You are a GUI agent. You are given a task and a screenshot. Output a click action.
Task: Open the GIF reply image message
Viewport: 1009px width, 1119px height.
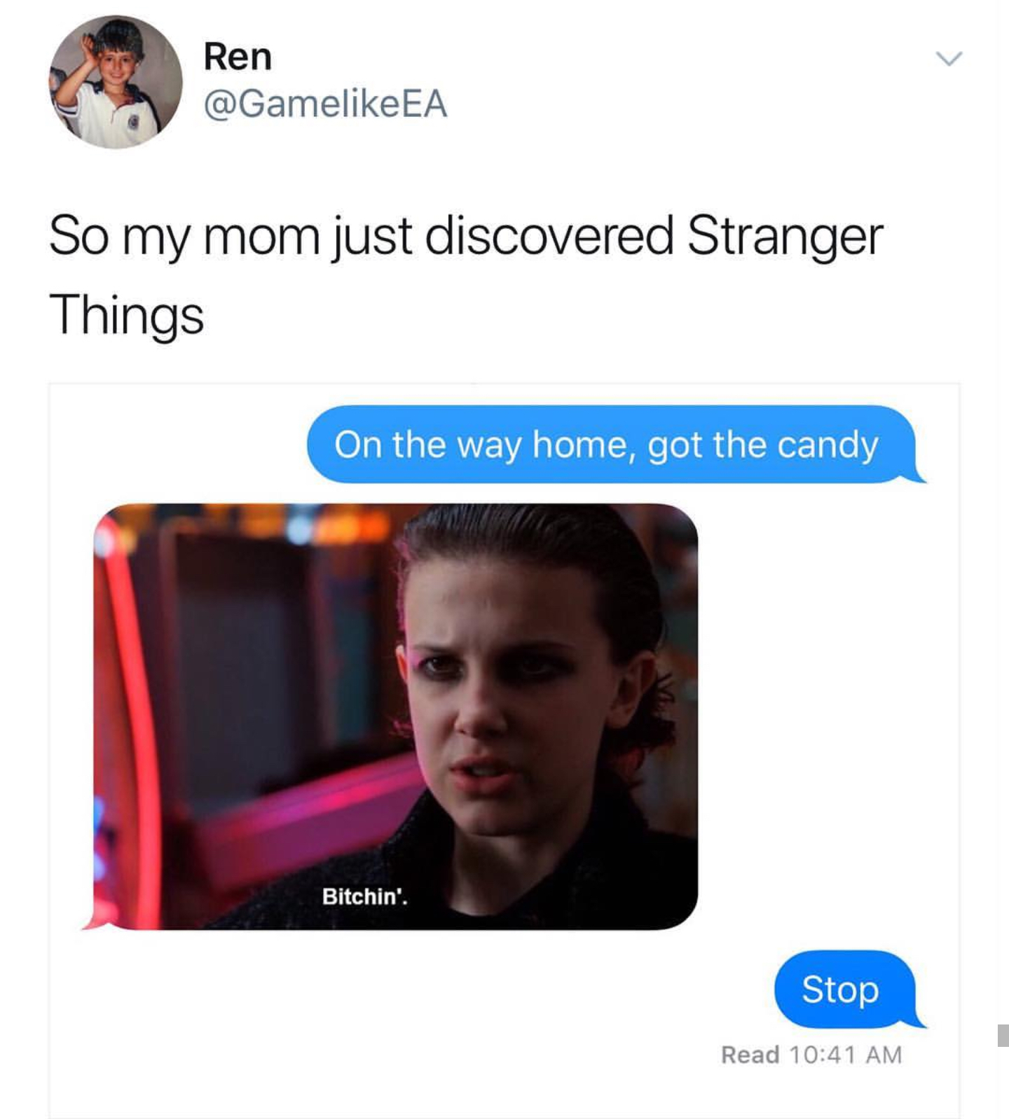point(395,716)
